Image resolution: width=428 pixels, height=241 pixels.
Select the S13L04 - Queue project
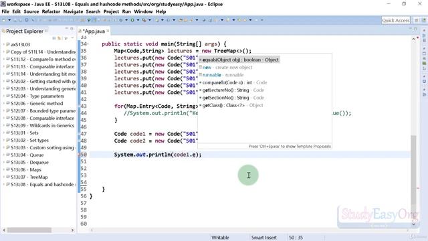(27, 155)
